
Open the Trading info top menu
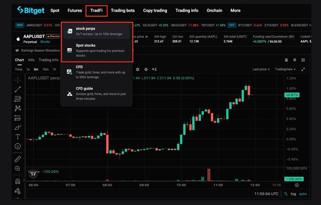(187, 10)
